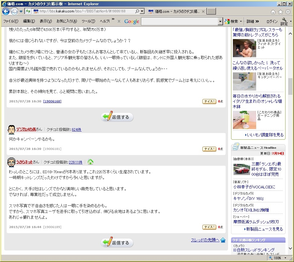Click スレッドの先頭へ link
The height and width of the screenshot is (262, 294).
[205, 240]
